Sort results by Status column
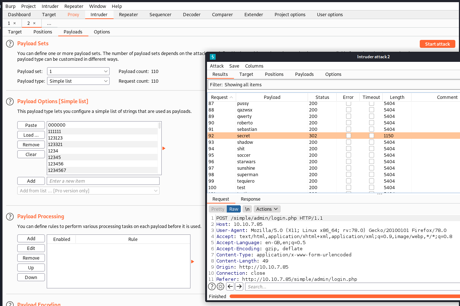 point(322,97)
